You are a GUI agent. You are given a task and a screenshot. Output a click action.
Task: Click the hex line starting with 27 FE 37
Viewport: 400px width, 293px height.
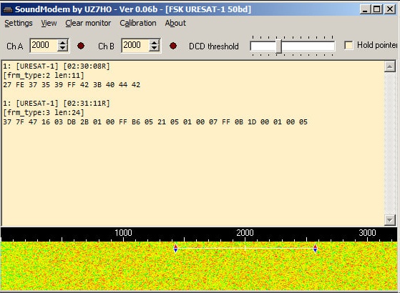72,84
